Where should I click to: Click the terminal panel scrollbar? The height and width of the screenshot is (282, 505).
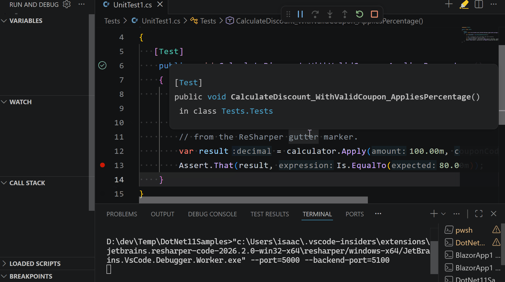434,257
